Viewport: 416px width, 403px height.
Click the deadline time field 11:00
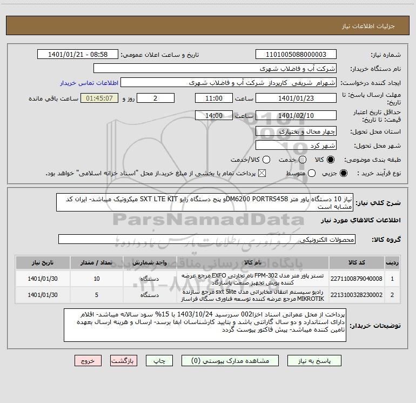pos(214,98)
